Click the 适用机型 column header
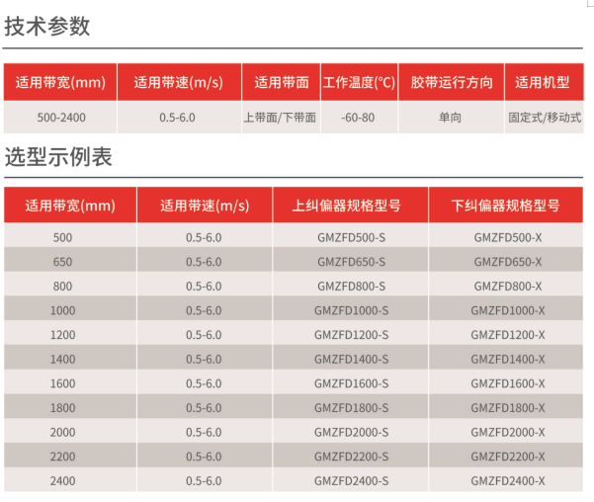Screen dimensions: 594x502 pyautogui.click(x=544, y=82)
